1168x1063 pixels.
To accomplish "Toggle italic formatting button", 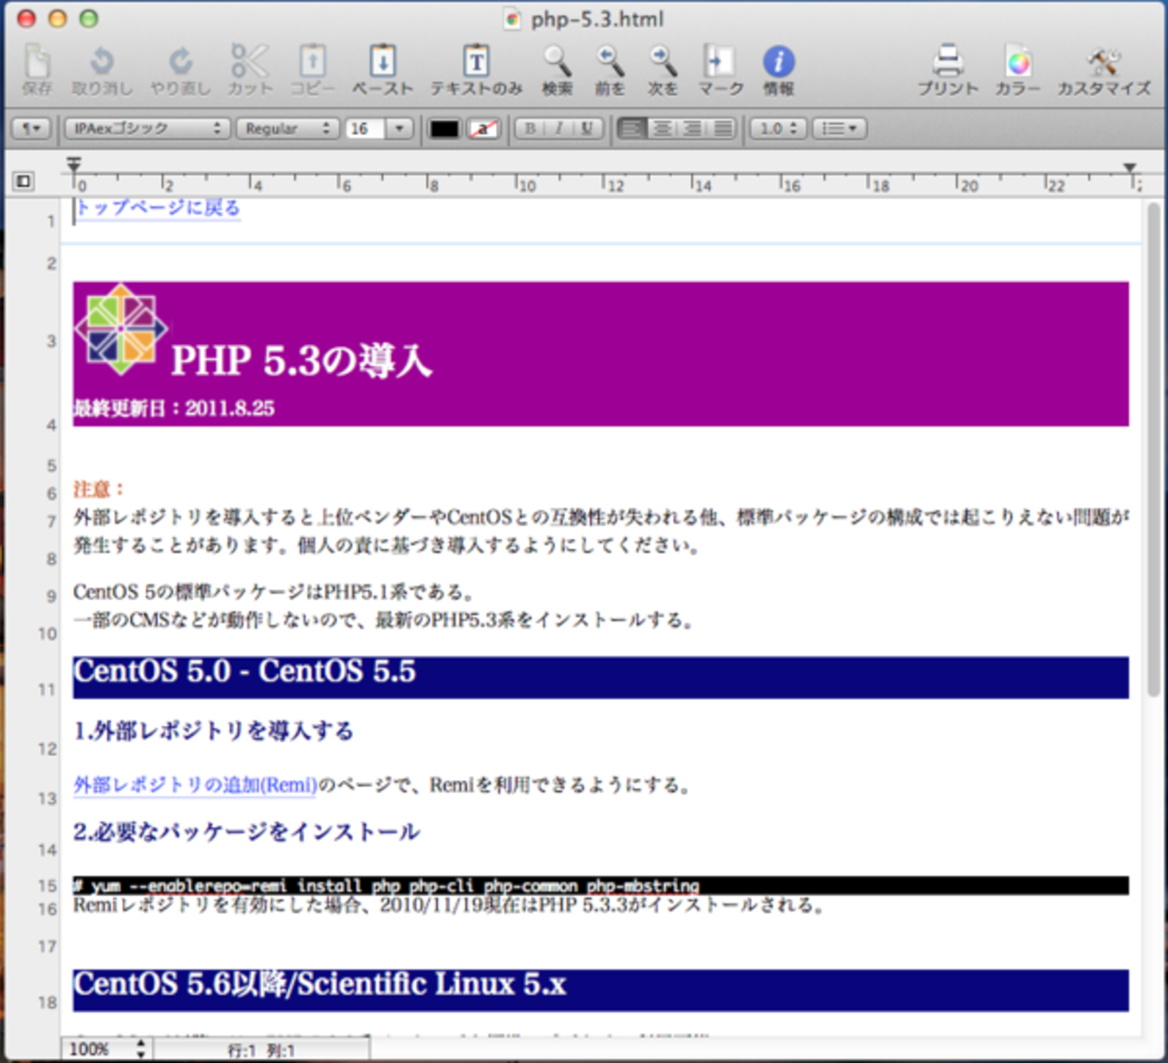I will 558,128.
